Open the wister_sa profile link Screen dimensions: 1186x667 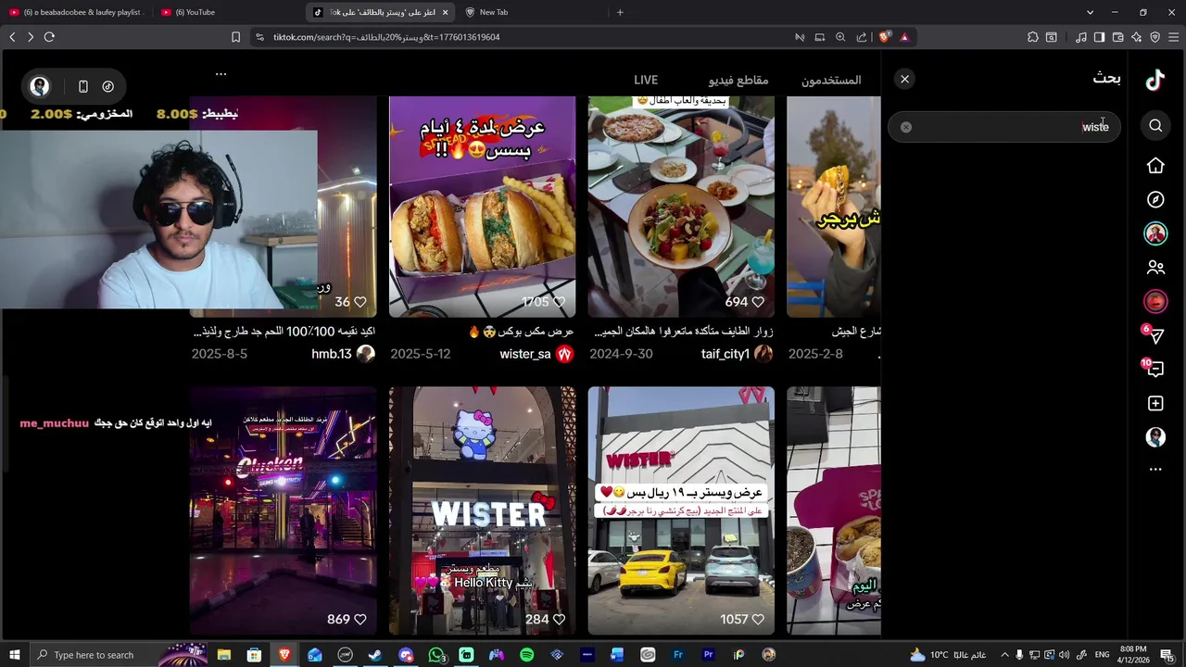pos(525,354)
